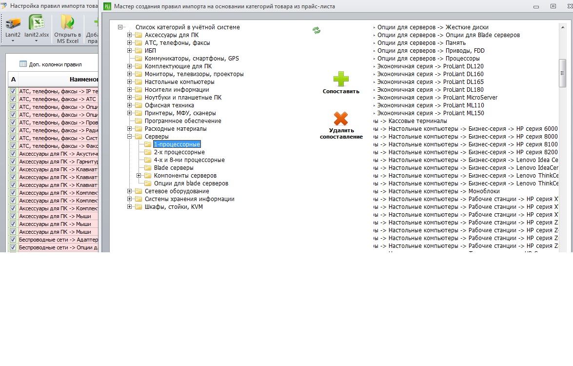Click the price-list scrollbar thumb

(562, 73)
